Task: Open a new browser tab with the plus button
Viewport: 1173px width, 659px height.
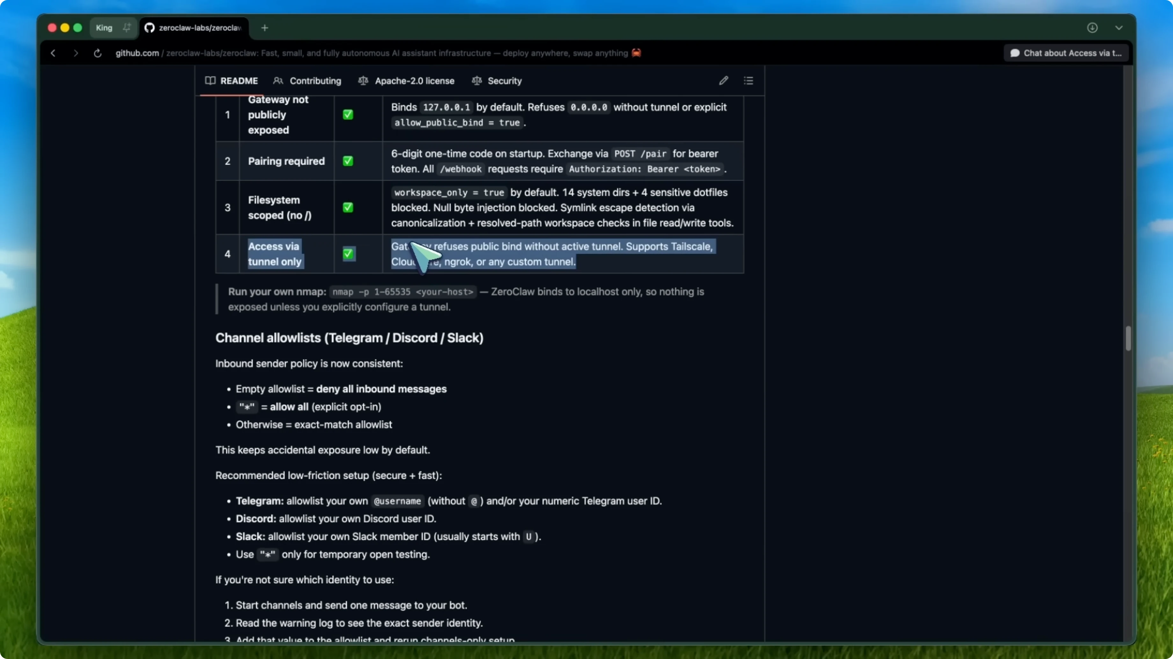Action: [265, 28]
